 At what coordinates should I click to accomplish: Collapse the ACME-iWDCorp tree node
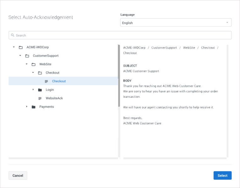[14, 47]
